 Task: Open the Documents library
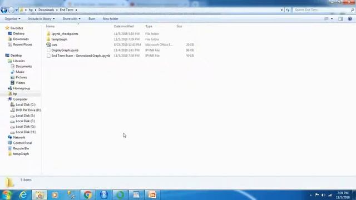23,67
